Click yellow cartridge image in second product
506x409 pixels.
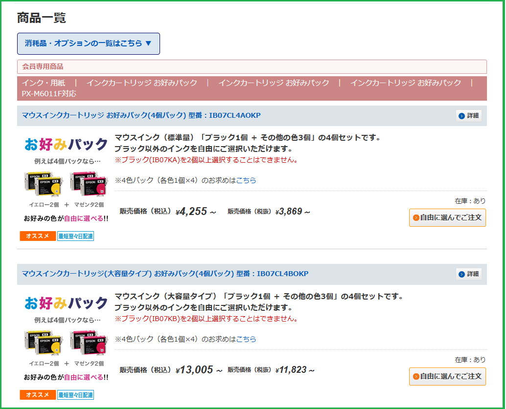pos(44,342)
